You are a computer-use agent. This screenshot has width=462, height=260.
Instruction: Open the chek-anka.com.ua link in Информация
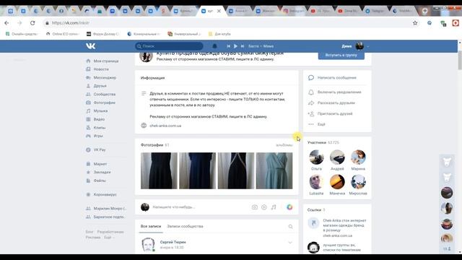tap(165, 126)
